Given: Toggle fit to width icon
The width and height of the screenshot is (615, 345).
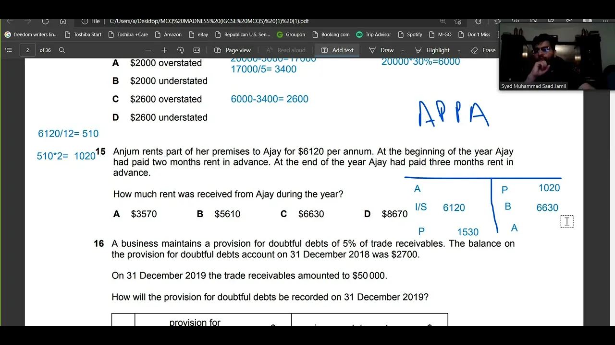Looking at the screenshot, I should tap(197, 50).
